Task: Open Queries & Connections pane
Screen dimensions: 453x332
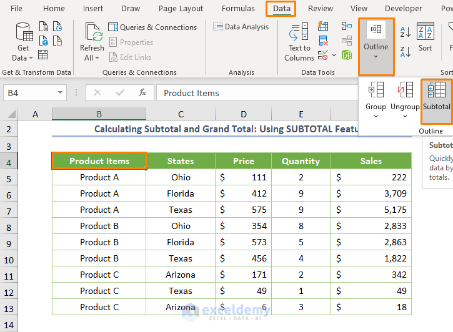Action: (x=152, y=27)
